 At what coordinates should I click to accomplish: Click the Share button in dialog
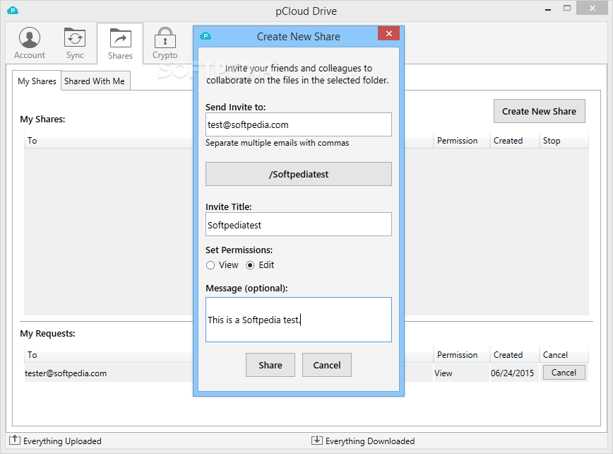click(x=270, y=365)
